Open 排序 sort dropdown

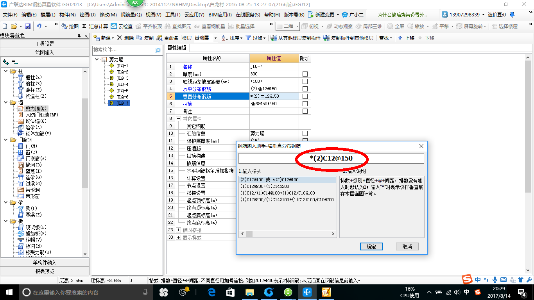coord(232,38)
